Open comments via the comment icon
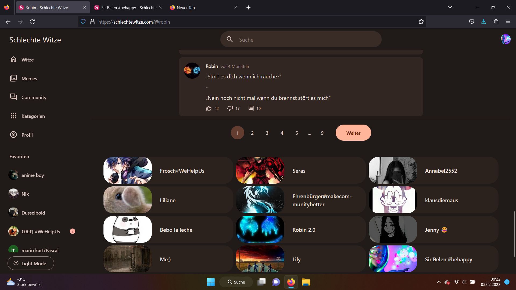Image resolution: width=516 pixels, height=290 pixels. pyautogui.click(x=251, y=108)
